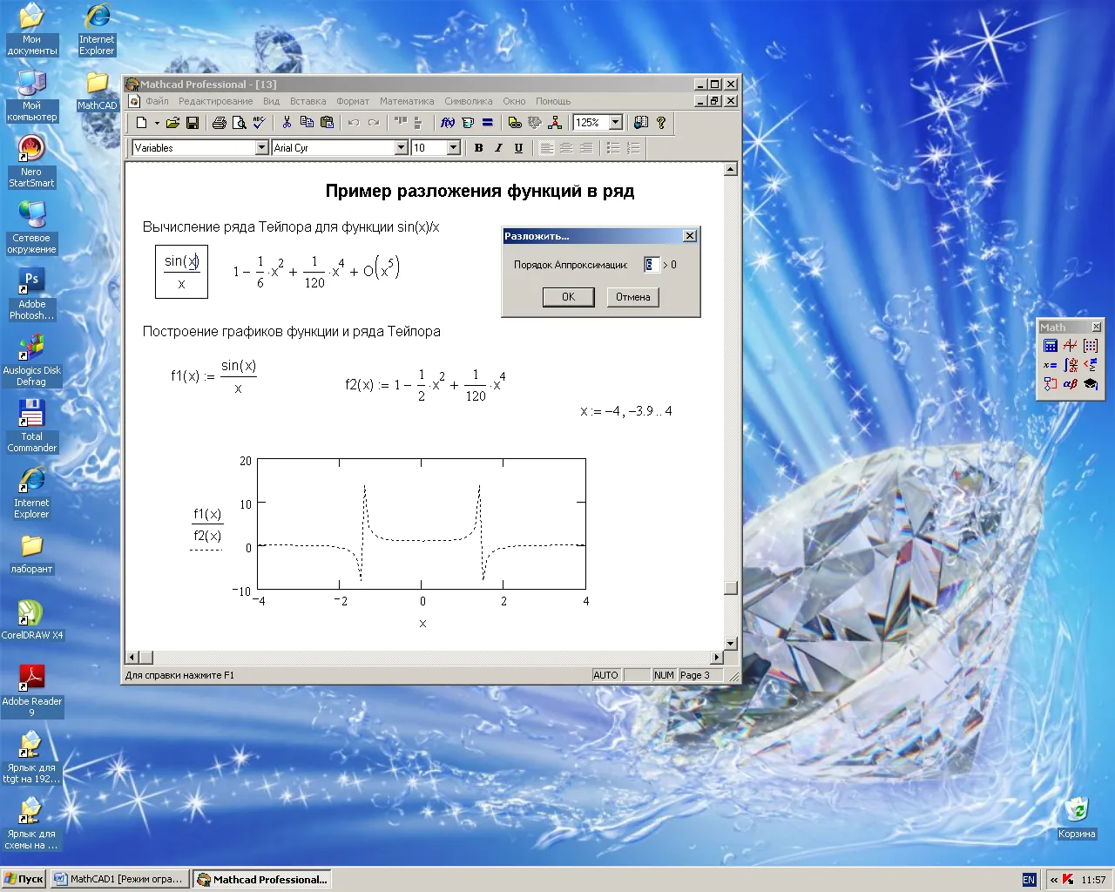
Task: Toggle italic formatting
Action: tap(498, 148)
